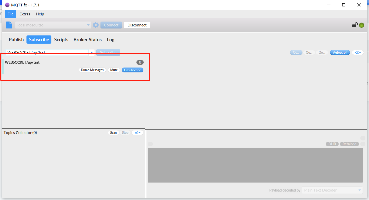Open the Plain Text Decoder dropdown
This screenshot has width=369, height=200.
click(332, 190)
